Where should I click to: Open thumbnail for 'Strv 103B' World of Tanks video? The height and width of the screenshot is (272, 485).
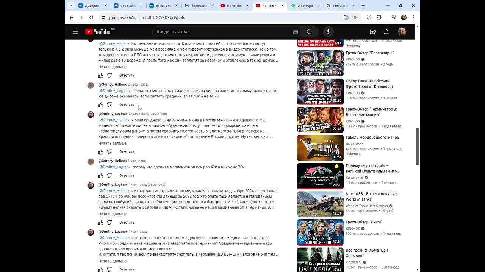(x=320, y=204)
